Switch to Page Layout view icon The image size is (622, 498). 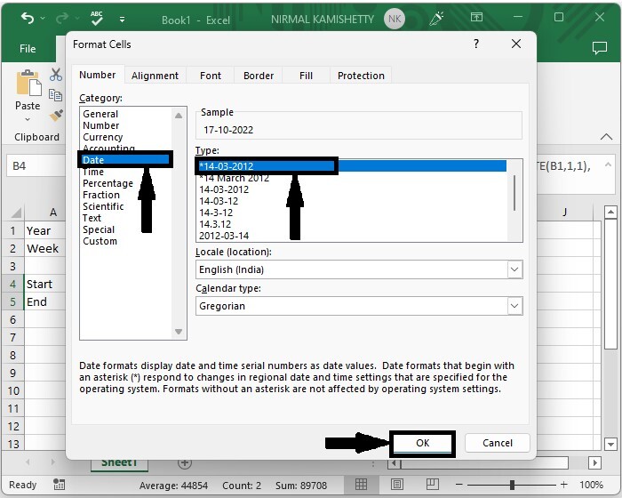point(396,485)
